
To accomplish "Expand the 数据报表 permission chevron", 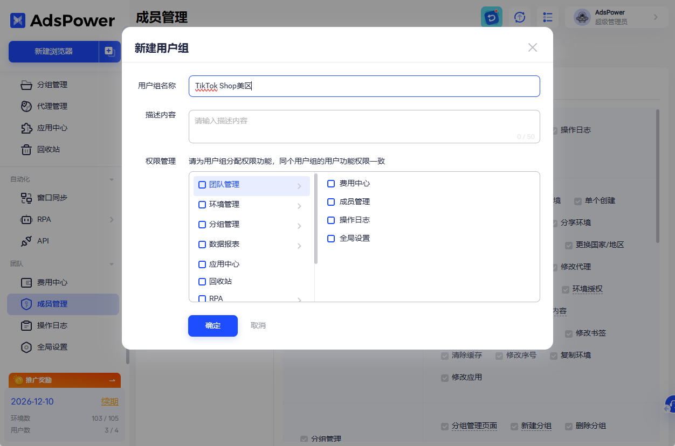I will pyautogui.click(x=299, y=246).
